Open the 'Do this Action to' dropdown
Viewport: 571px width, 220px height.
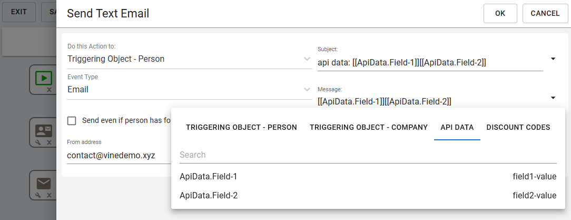[308, 59]
